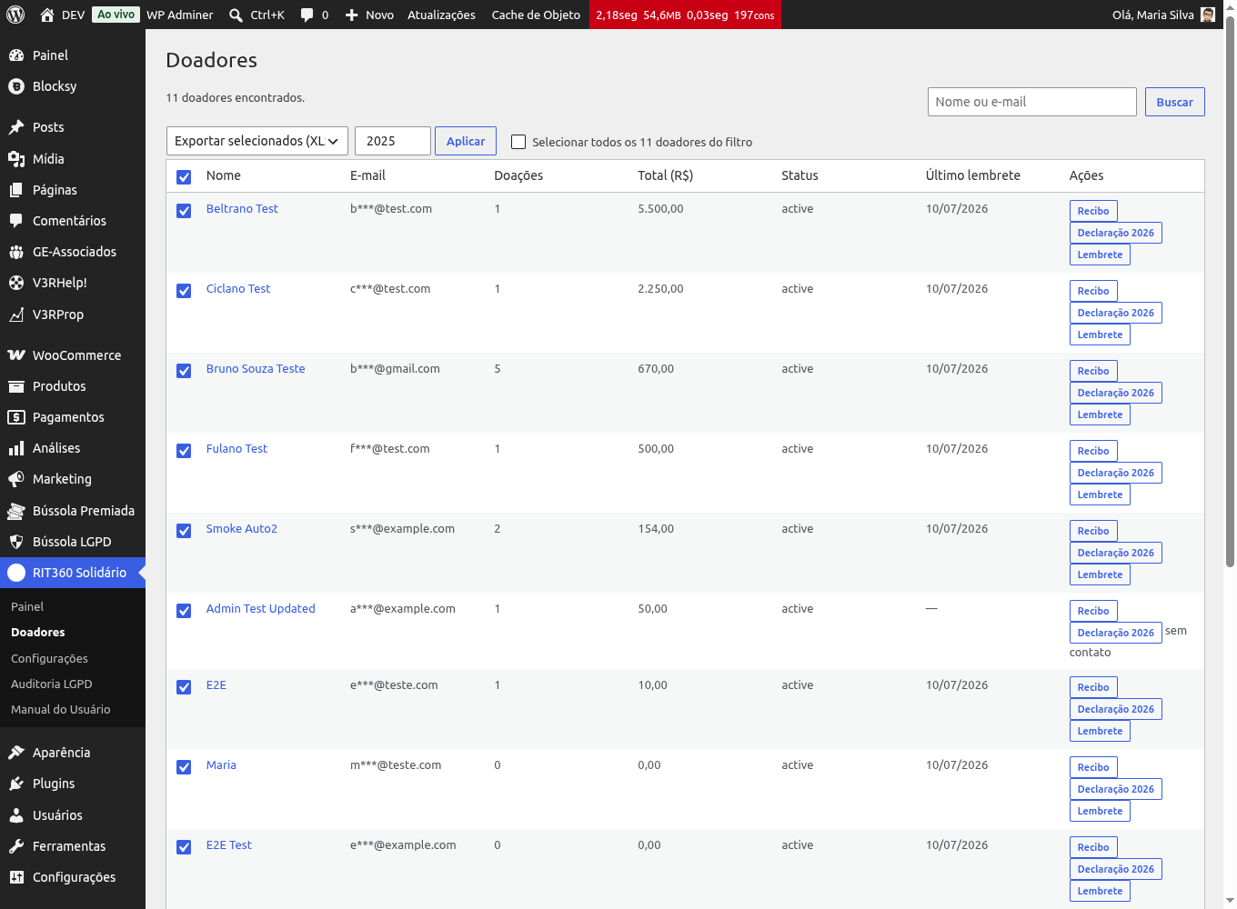Open the Smoke Auto2 donor link

(241, 528)
